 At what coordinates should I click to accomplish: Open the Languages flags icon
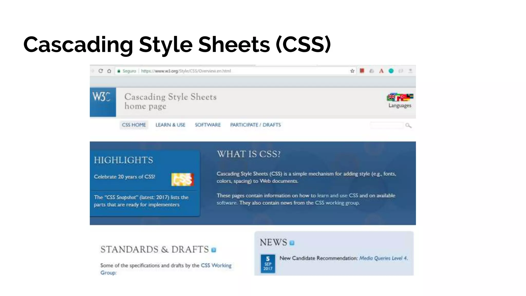pos(400,97)
